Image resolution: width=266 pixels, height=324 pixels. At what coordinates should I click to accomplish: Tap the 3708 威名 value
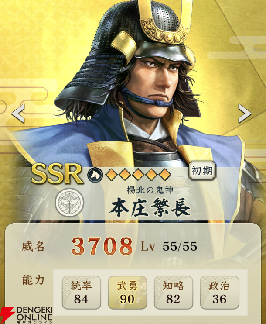(x=102, y=246)
